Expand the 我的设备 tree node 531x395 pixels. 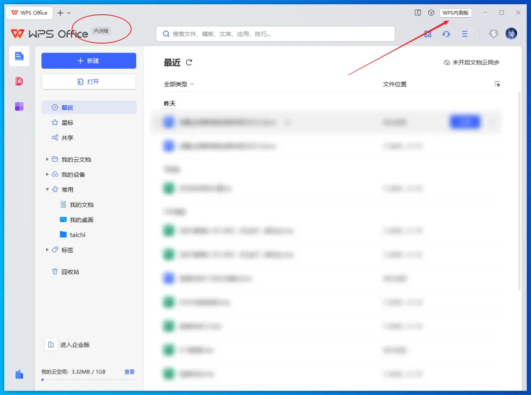click(47, 174)
